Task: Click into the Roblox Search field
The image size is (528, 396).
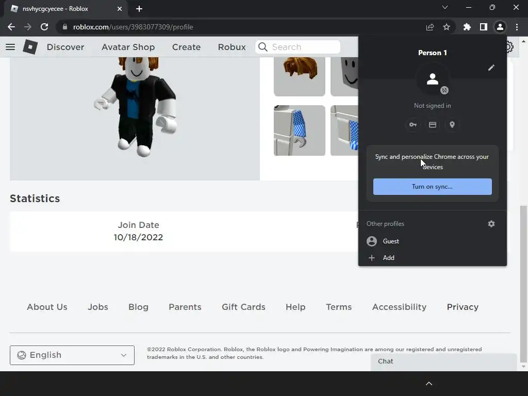Action: pos(298,47)
